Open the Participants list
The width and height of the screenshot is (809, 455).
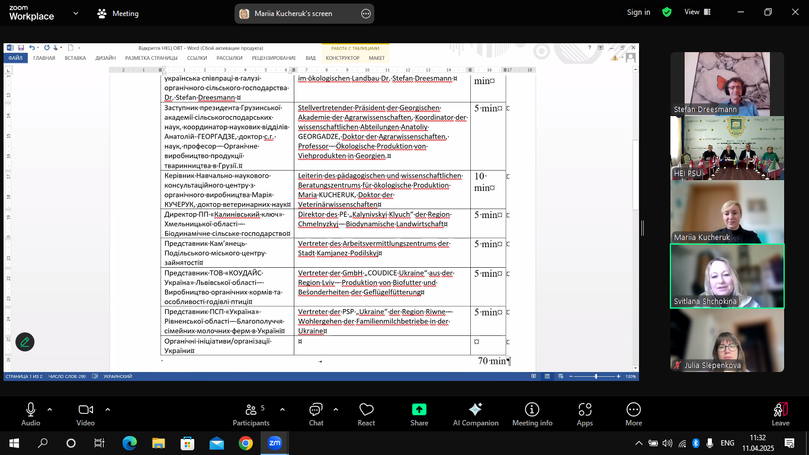(251, 410)
